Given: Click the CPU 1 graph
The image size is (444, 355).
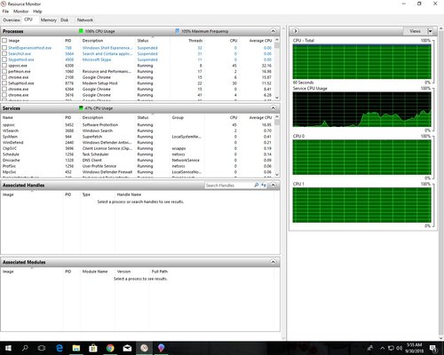Looking at the screenshot, I should tap(361, 205).
